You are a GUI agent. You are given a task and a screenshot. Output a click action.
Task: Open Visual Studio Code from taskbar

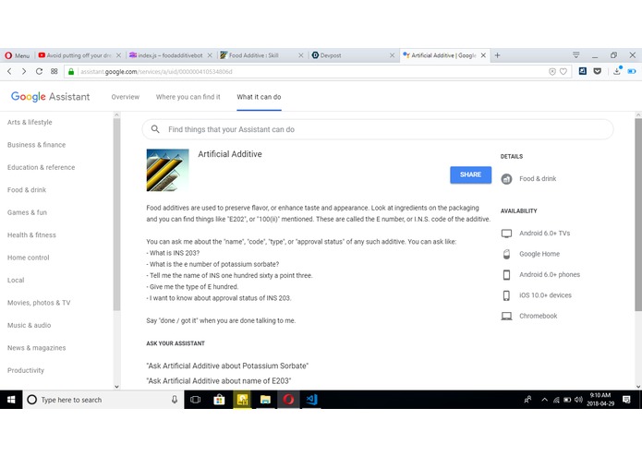click(311, 400)
